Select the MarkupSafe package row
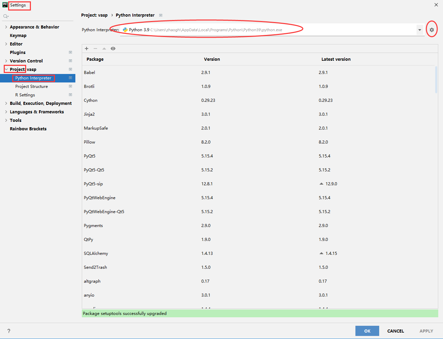The width and height of the screenshot is (443, 339). (x=258, y=128)
